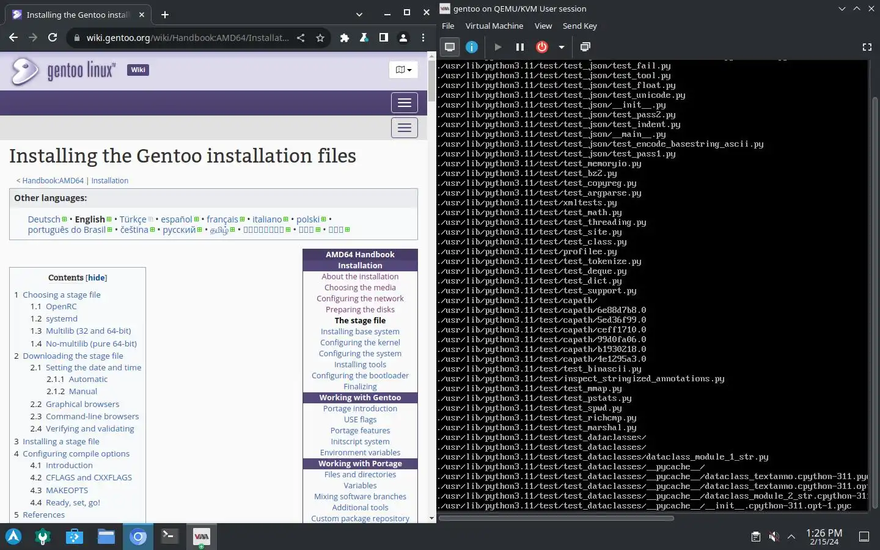
Task: Open Chrome tab search dropdown
Action: pos(359,15)
